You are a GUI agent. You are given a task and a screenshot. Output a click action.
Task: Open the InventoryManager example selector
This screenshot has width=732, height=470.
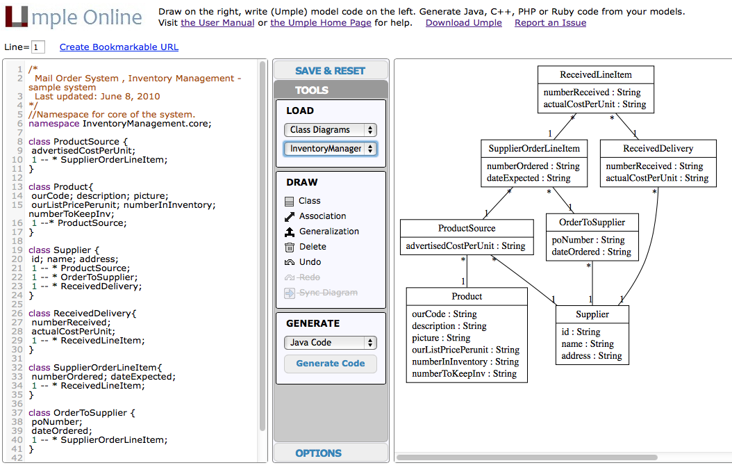point(330,148)
